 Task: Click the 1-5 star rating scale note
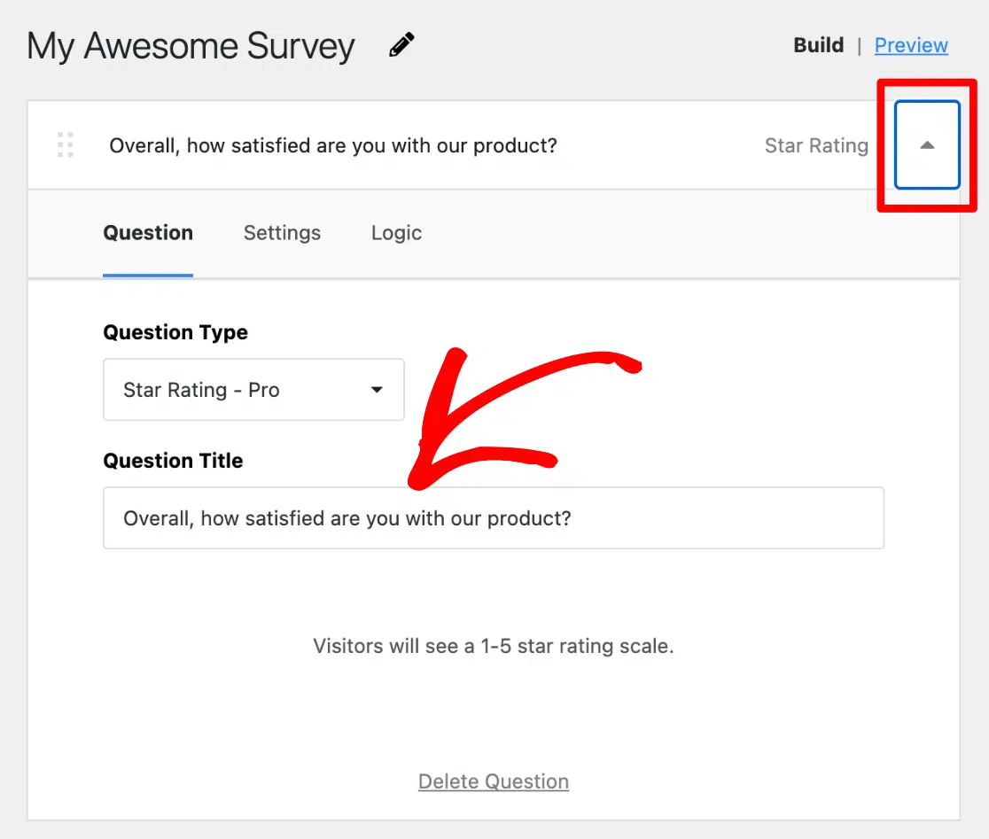click(x=494, y=646)
